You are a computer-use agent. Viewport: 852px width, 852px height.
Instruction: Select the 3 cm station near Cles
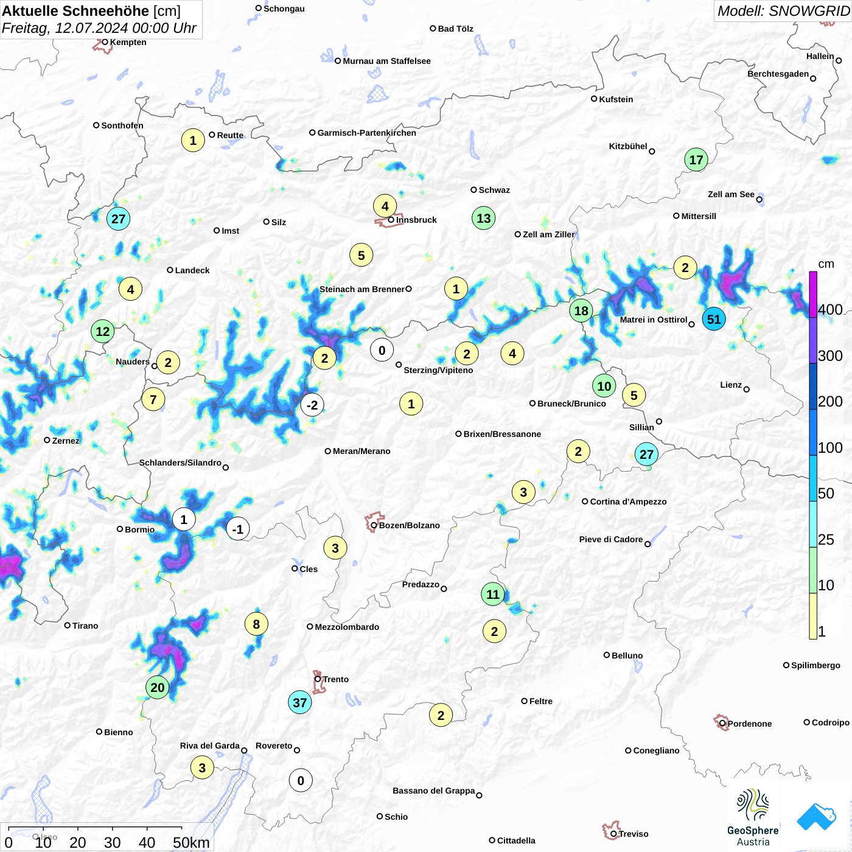tap(335, 548)
